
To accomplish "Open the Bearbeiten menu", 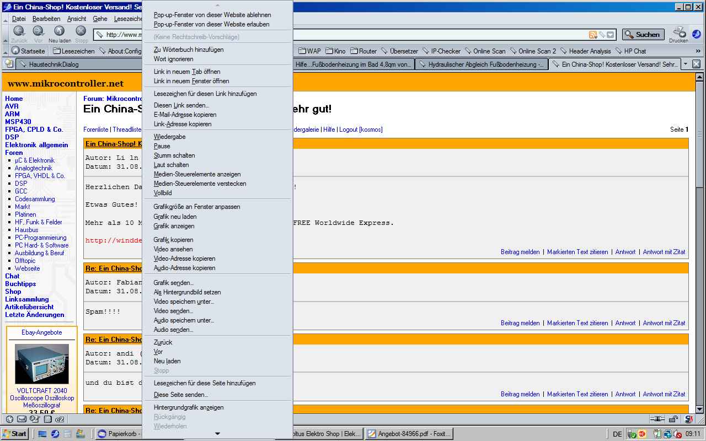I will point(46,19).
